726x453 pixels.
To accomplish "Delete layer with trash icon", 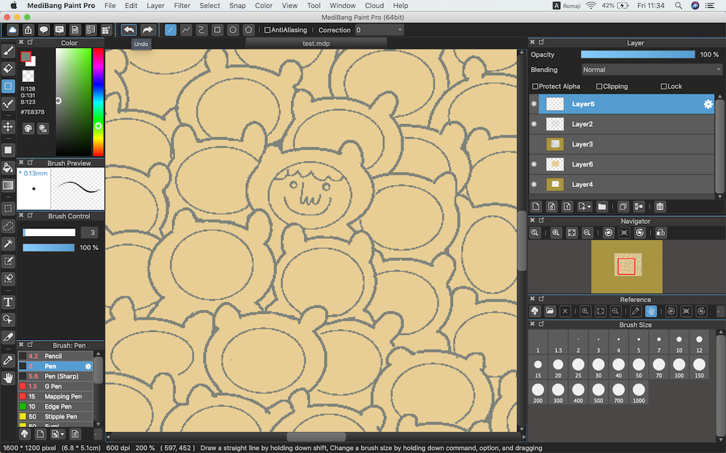I will point(660,207).
